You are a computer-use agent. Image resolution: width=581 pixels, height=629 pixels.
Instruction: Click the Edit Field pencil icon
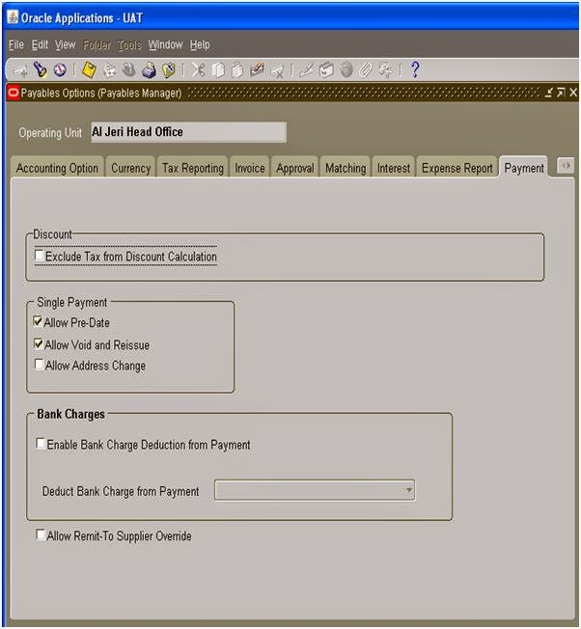click(307, 70)
